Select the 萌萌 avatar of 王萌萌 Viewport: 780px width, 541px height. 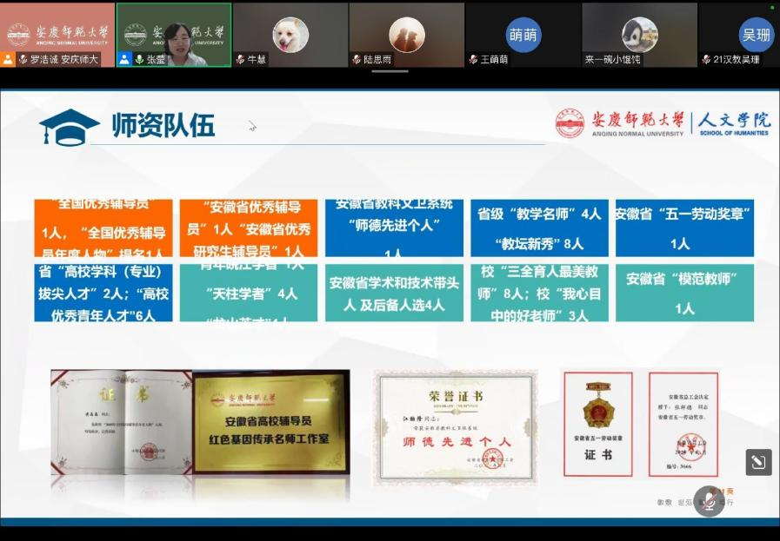click(523, 35)
